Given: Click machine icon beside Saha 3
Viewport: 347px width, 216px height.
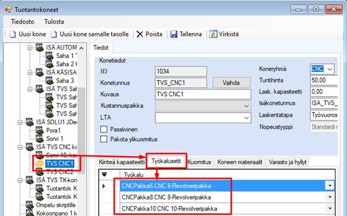Looking at the screenshot, I should pos(49,81).
